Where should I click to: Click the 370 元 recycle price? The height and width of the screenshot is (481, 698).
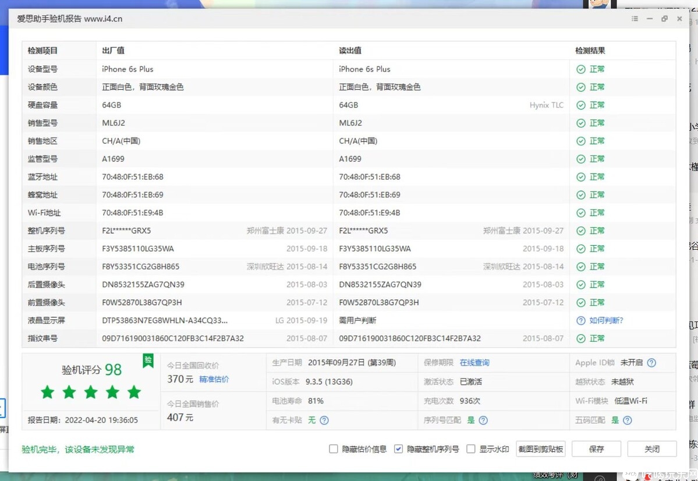tap(180, 379)
